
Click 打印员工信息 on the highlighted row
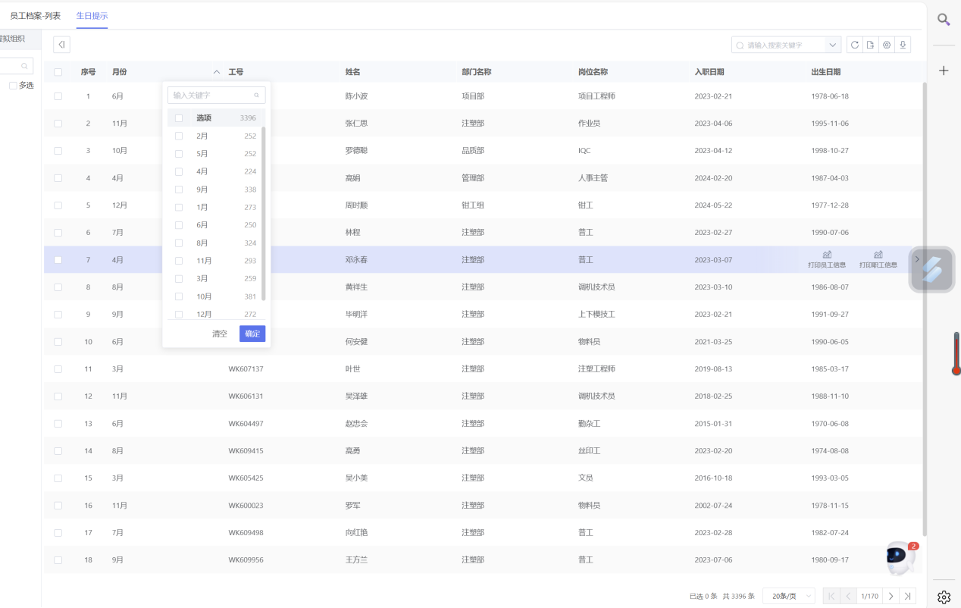827,260
